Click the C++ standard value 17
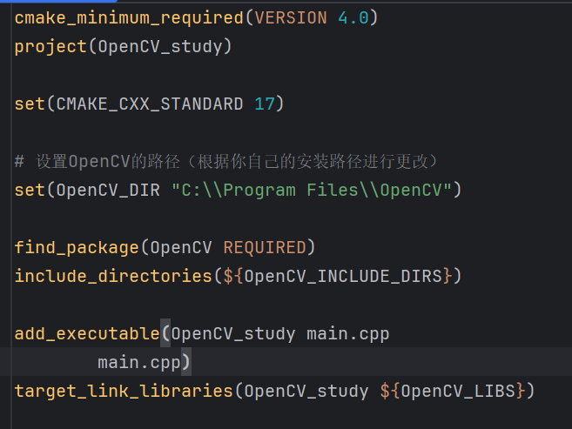The image size is (572, 429). [x=265, y=104]
